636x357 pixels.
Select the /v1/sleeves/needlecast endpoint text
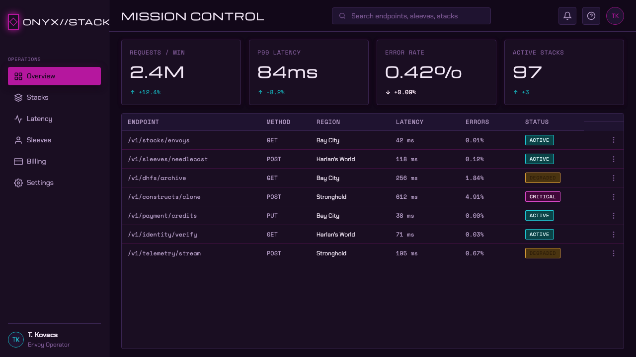(167, 159)
